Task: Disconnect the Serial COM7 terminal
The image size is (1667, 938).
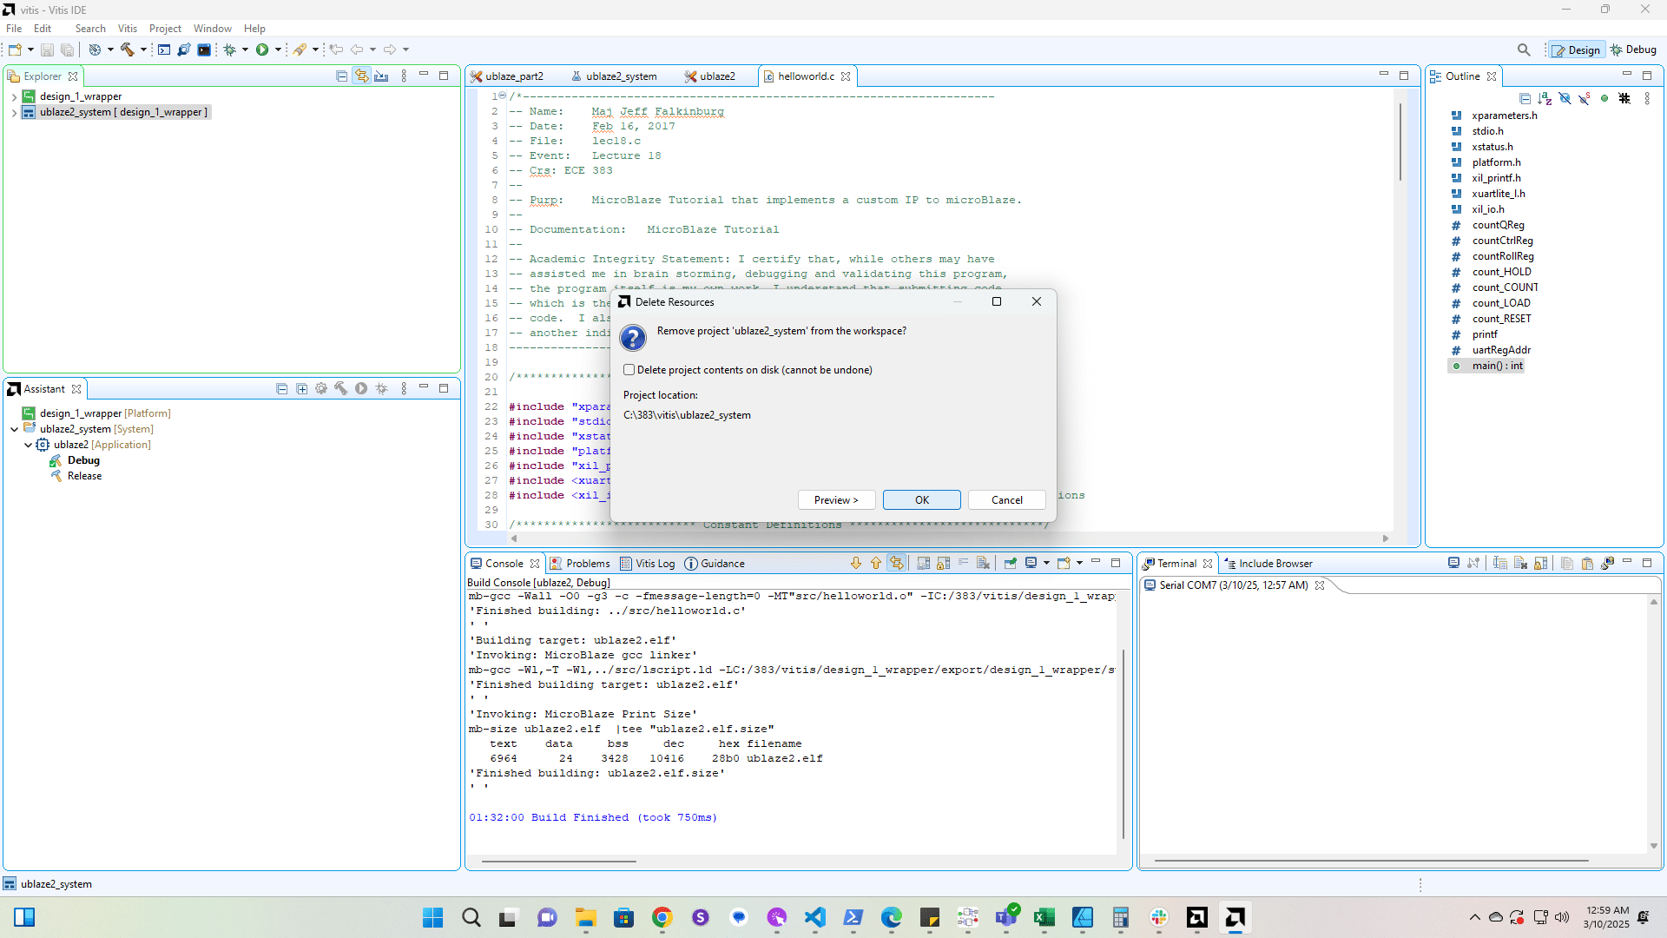Action: click(x=1473, y=563)
